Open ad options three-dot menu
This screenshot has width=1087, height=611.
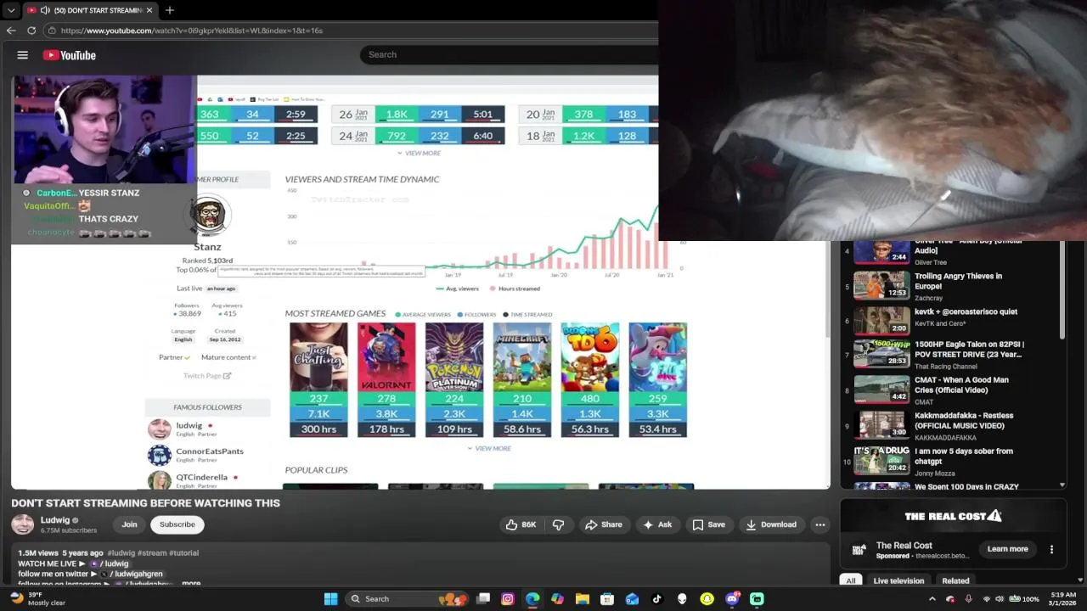point(1051,549)
